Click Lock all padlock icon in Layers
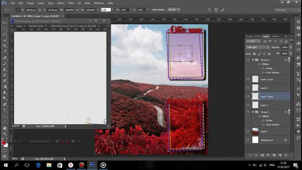Viewport: 302px width, 170px height. pyautogui.click(x=269, y=54)
